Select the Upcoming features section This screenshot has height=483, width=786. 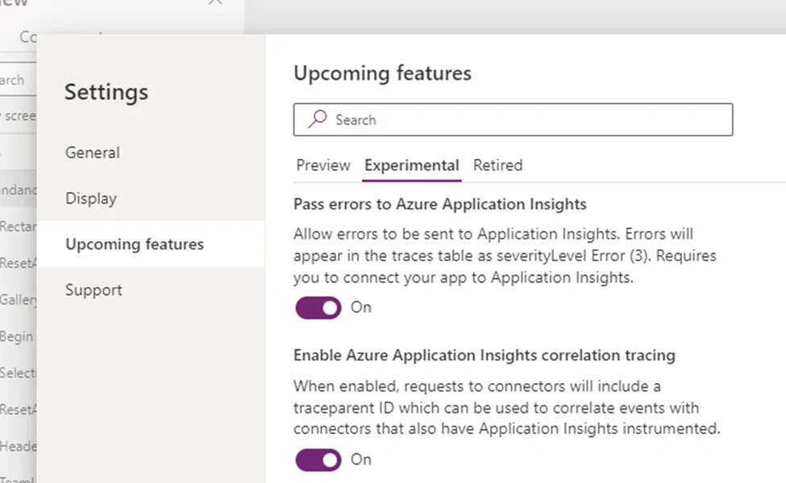(134, 244)
